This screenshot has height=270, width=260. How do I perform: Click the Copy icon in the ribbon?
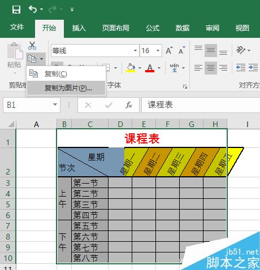32,59
